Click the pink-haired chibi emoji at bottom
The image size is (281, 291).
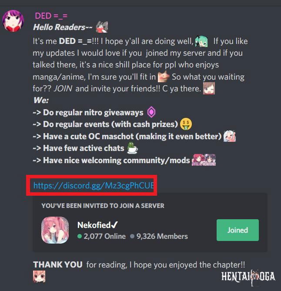click(x=39, y=276)
